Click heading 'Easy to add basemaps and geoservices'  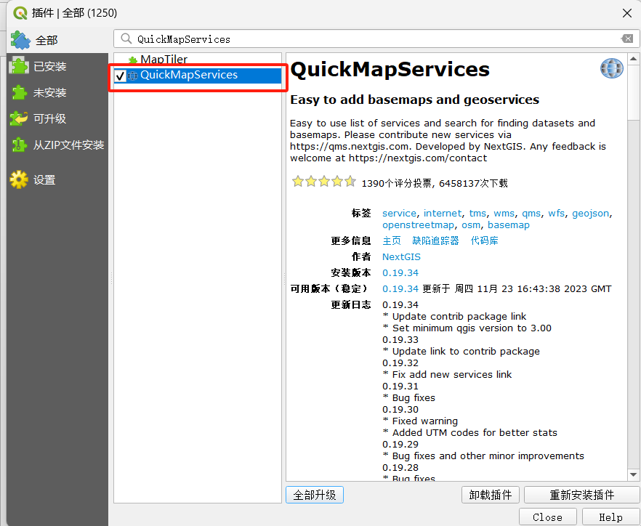(x=414, y=100)
